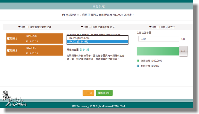Click 使用空間 : 100.00% text

click(x=151, y=61)
